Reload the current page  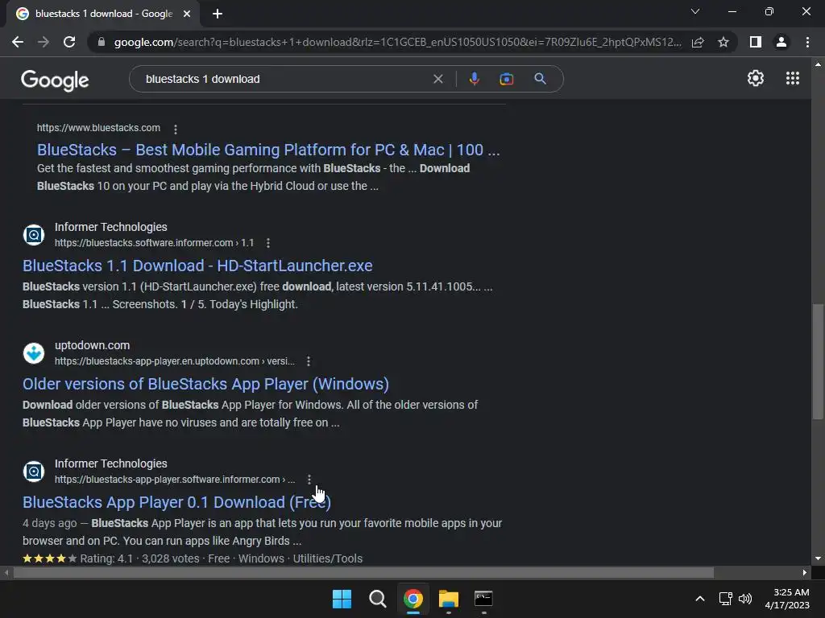[x=69, y=42]
